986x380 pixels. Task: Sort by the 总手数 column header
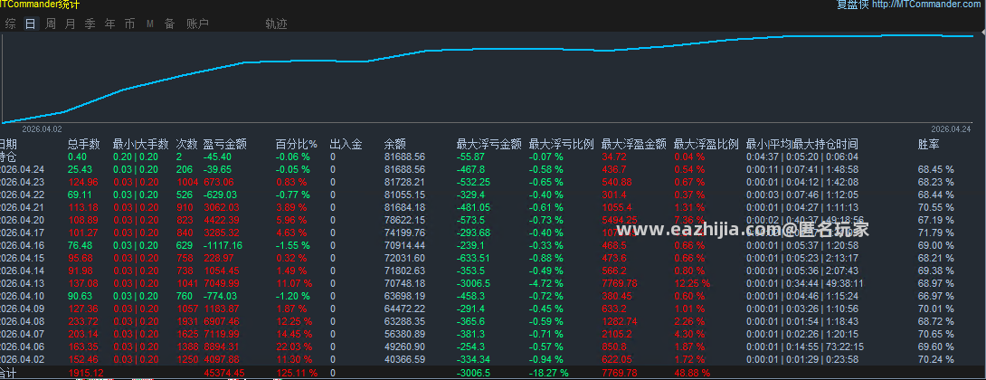[83, 144]
